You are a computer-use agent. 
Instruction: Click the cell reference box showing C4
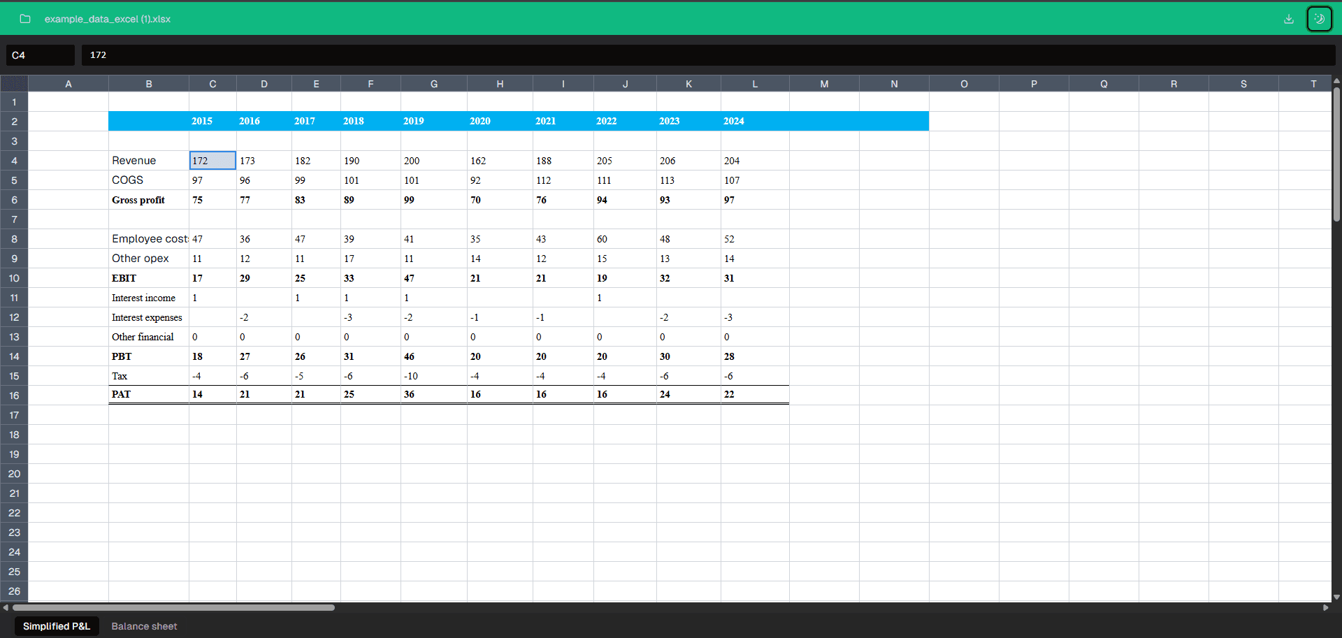point(41,55)
